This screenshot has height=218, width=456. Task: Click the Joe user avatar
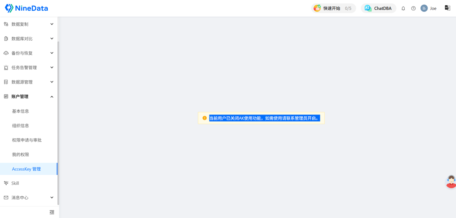click(424, 8)
